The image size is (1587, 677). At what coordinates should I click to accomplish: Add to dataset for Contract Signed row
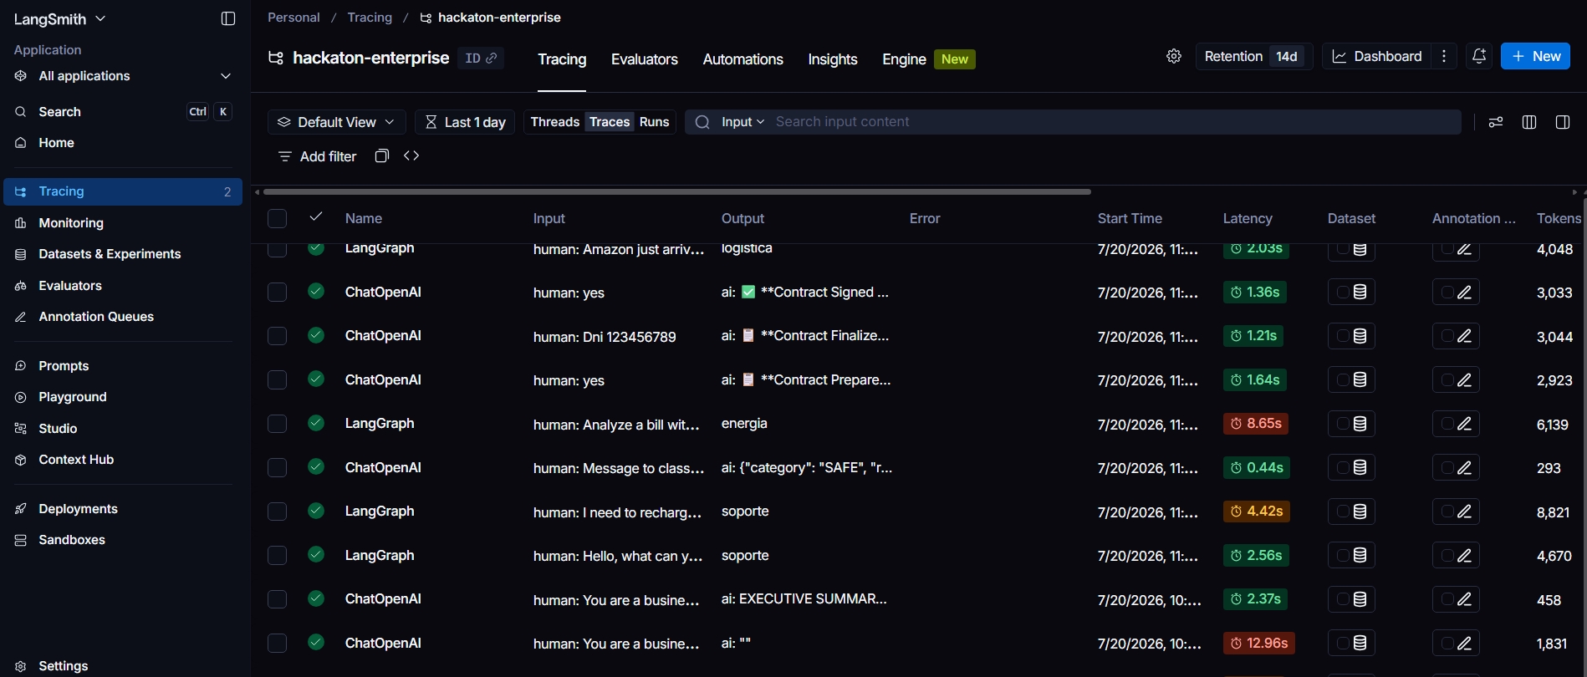(x=1351, y=292)
